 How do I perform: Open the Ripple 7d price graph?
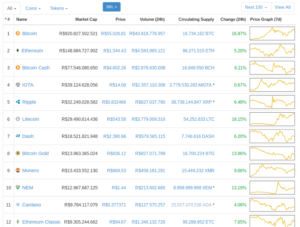(x=272, y=102)
